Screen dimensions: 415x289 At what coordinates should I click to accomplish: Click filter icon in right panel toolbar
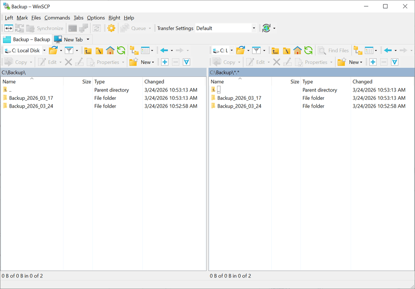256,50
